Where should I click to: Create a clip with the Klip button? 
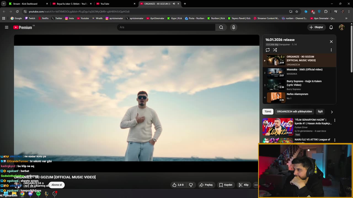[244, 185]
